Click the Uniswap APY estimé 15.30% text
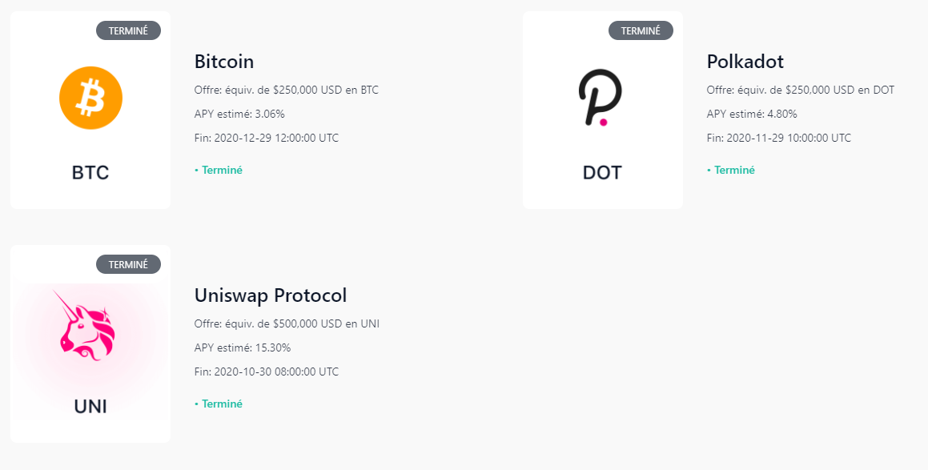The image size is (928, 470). click(x=243, y=347)
